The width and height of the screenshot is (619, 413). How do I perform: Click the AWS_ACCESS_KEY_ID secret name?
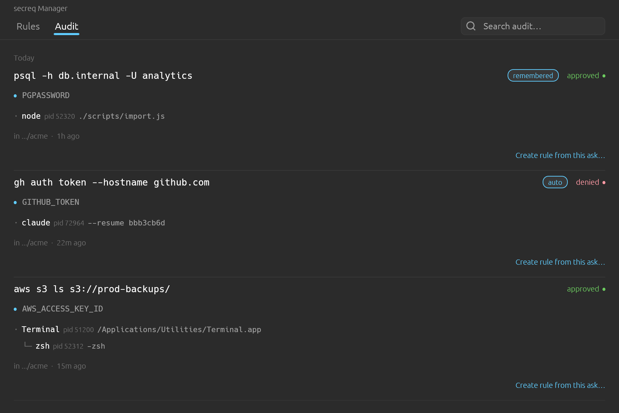63,309
